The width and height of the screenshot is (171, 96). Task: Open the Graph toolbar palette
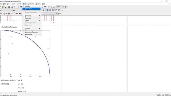pyautogui.click(x=1, y=14)
